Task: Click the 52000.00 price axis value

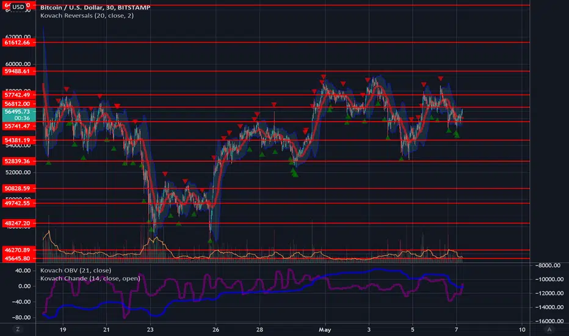Action: click(18, 172)
